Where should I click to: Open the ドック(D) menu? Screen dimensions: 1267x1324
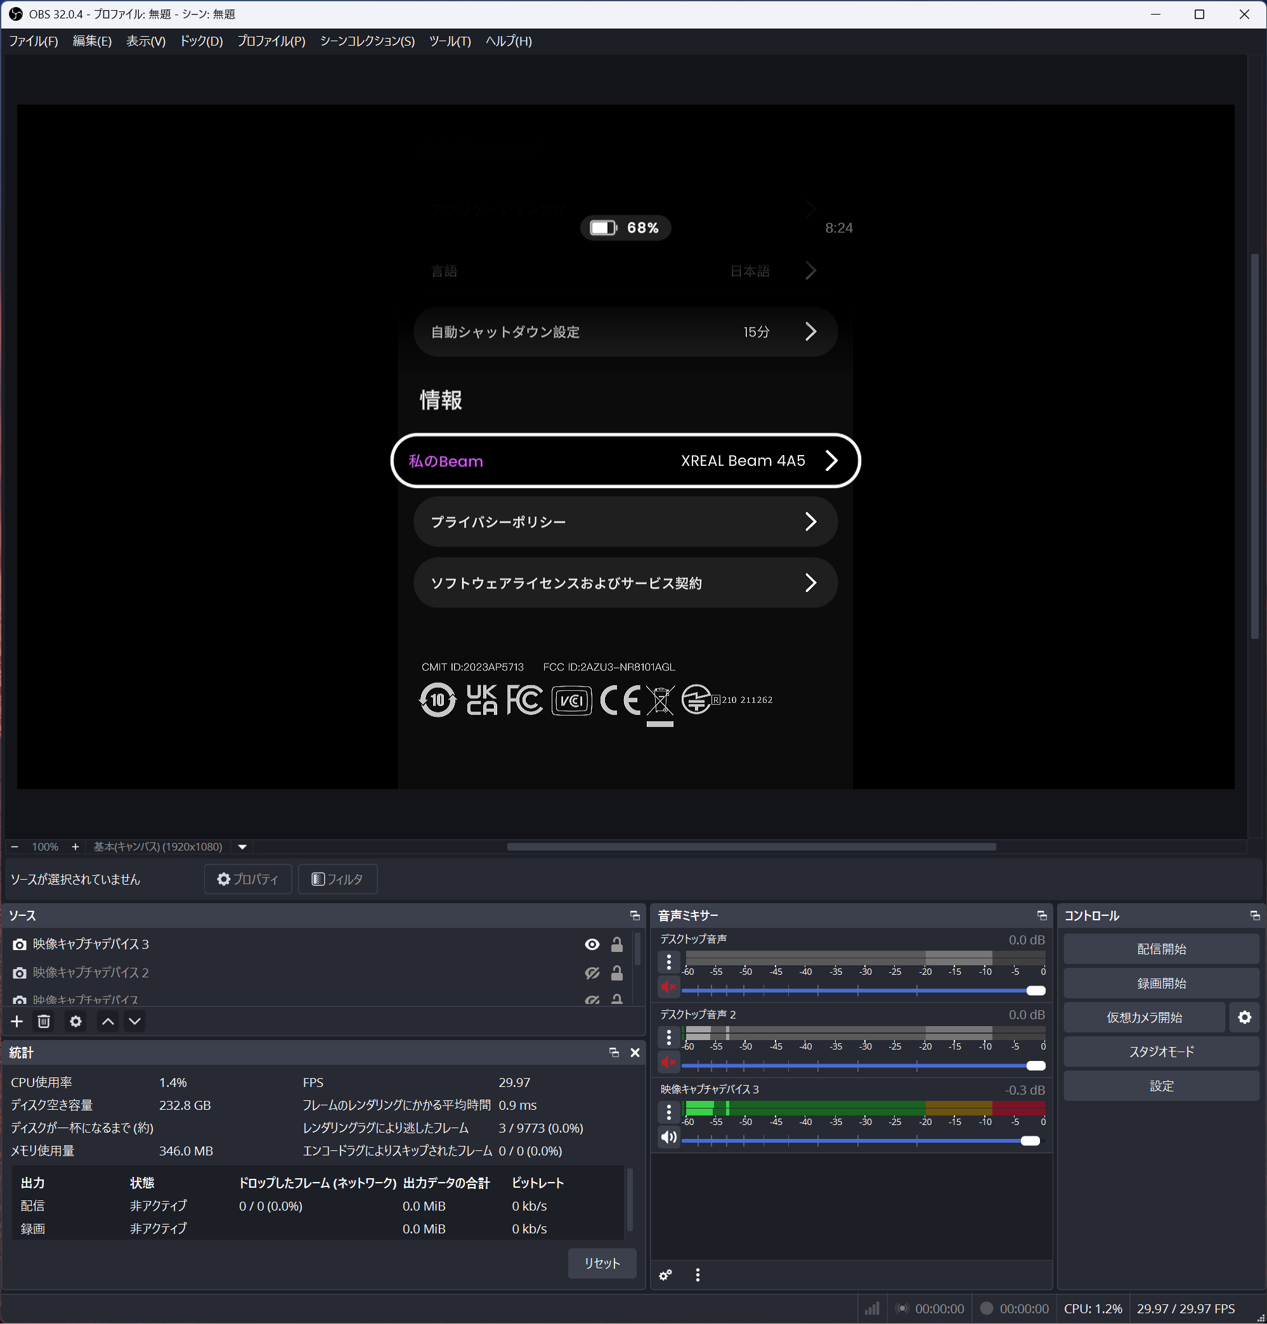point(200,41)
